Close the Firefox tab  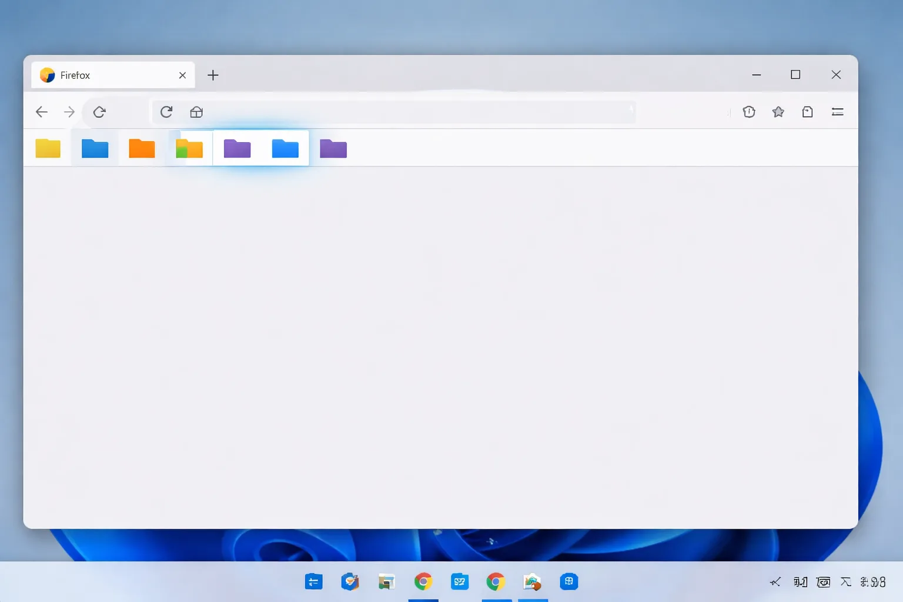point(182,75)
